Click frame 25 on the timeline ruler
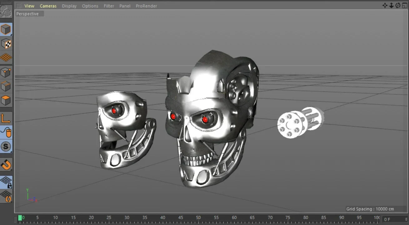Image resolution: width=409 pixels, height=225 pixels. [109, 218]
